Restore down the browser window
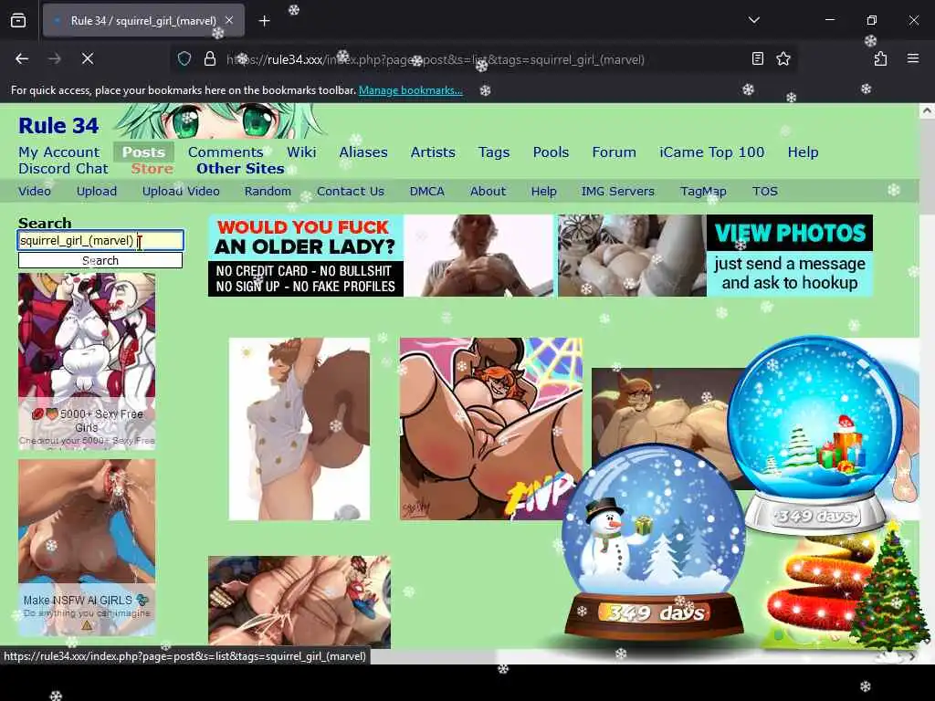The width and height of the screenshot is (935, 701). (x=871, y=20)
